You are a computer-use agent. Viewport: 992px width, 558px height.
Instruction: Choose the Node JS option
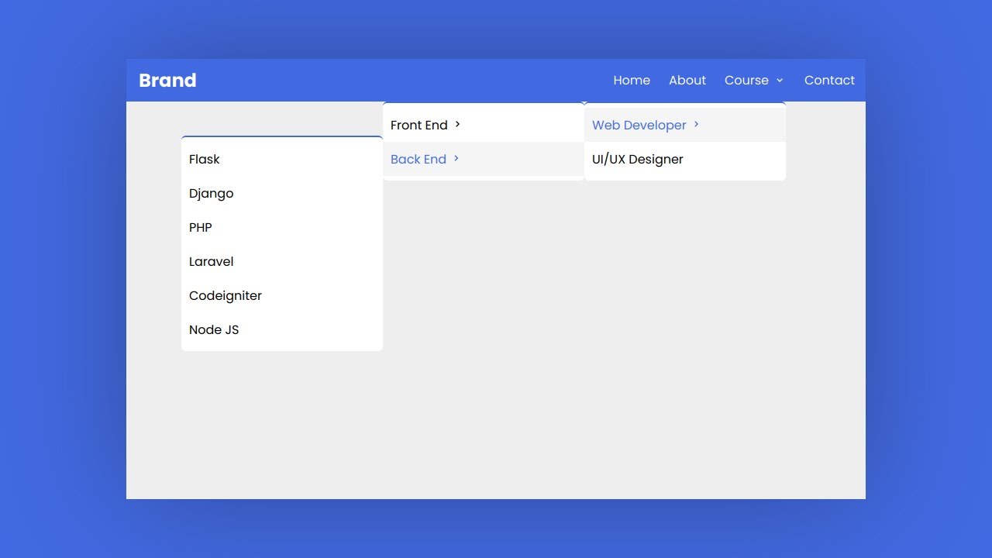click(282, 329)
